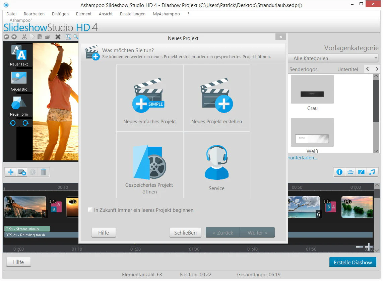Open the MyAshampoo menu
The width and height of the screenshot is (383, 281).
[x=166, y=14]
